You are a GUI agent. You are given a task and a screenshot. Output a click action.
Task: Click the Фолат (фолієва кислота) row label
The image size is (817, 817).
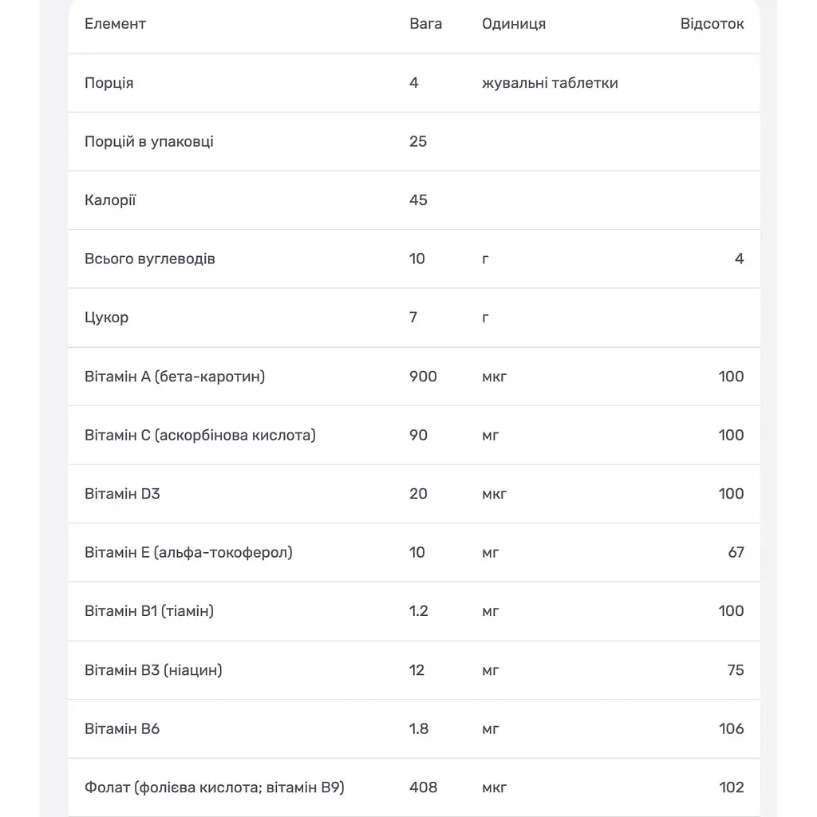214,787
